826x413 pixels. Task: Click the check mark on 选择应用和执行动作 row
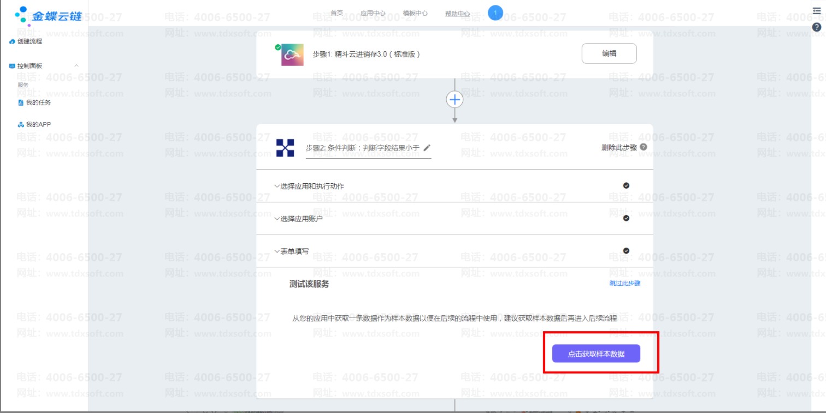626,185
